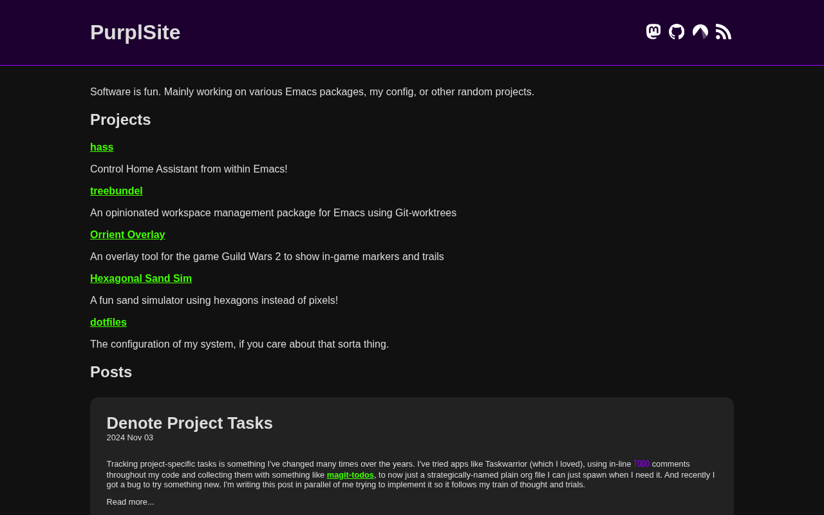
Task: Click the Home Assistant description text
Action: click(189, 169)
